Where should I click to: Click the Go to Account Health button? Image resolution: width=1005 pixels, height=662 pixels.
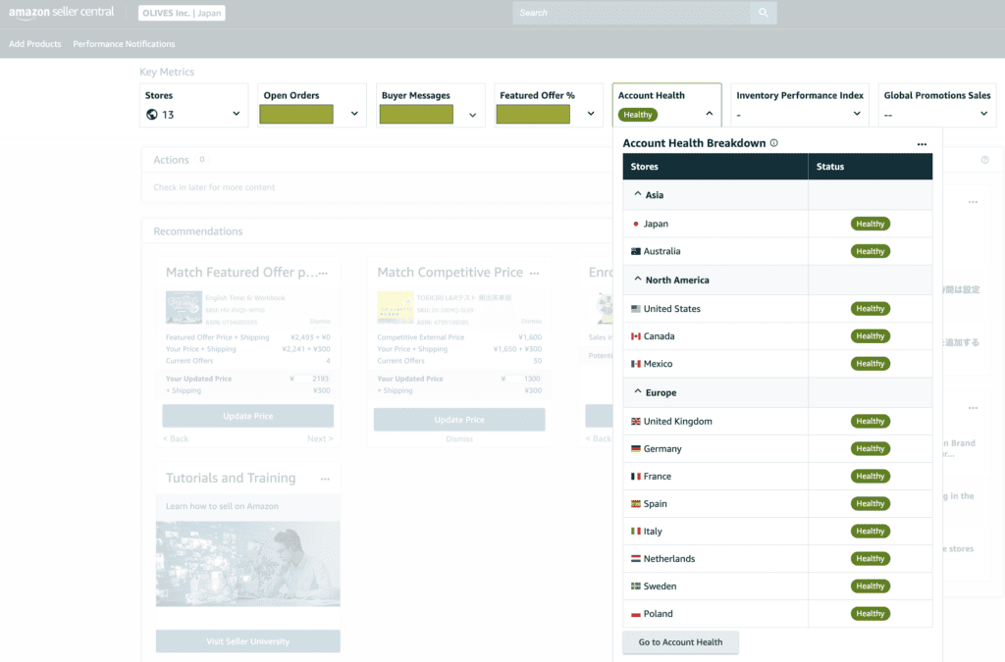pyautogui.click(x=681, y=642)
